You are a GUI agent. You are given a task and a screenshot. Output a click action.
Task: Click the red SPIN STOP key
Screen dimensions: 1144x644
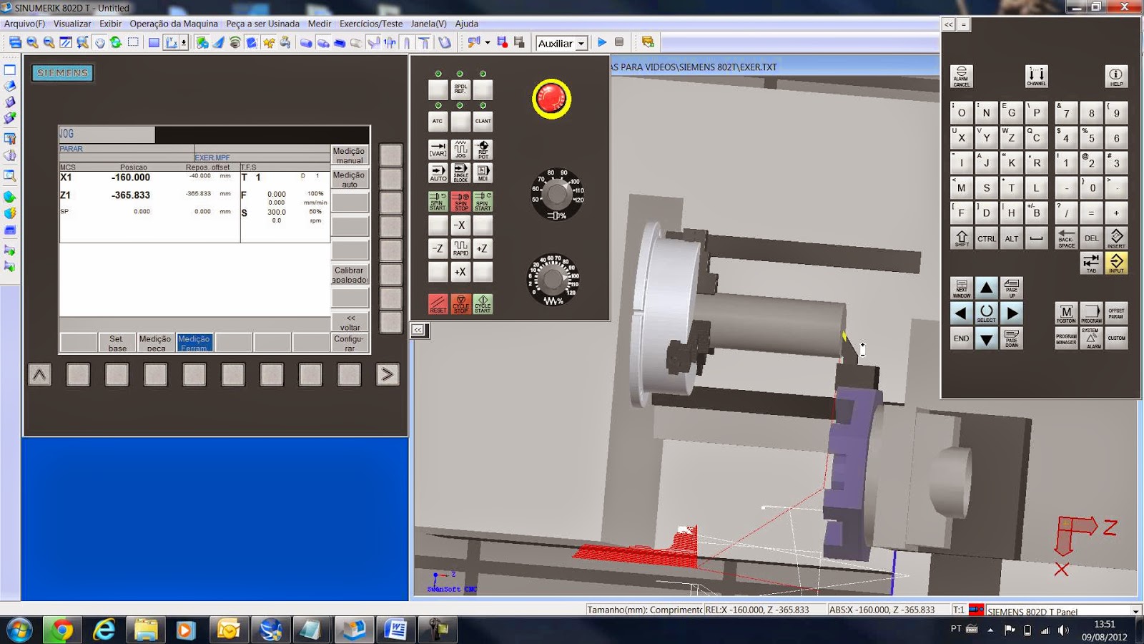(460, 201)
